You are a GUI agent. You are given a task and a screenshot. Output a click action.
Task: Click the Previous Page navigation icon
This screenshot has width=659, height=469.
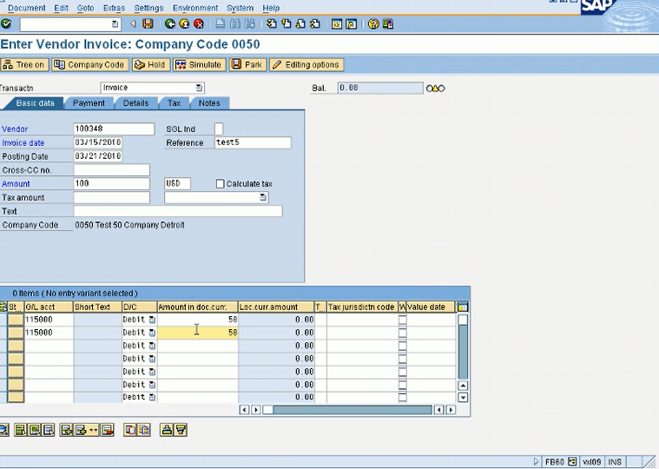[x=286, y=24]
